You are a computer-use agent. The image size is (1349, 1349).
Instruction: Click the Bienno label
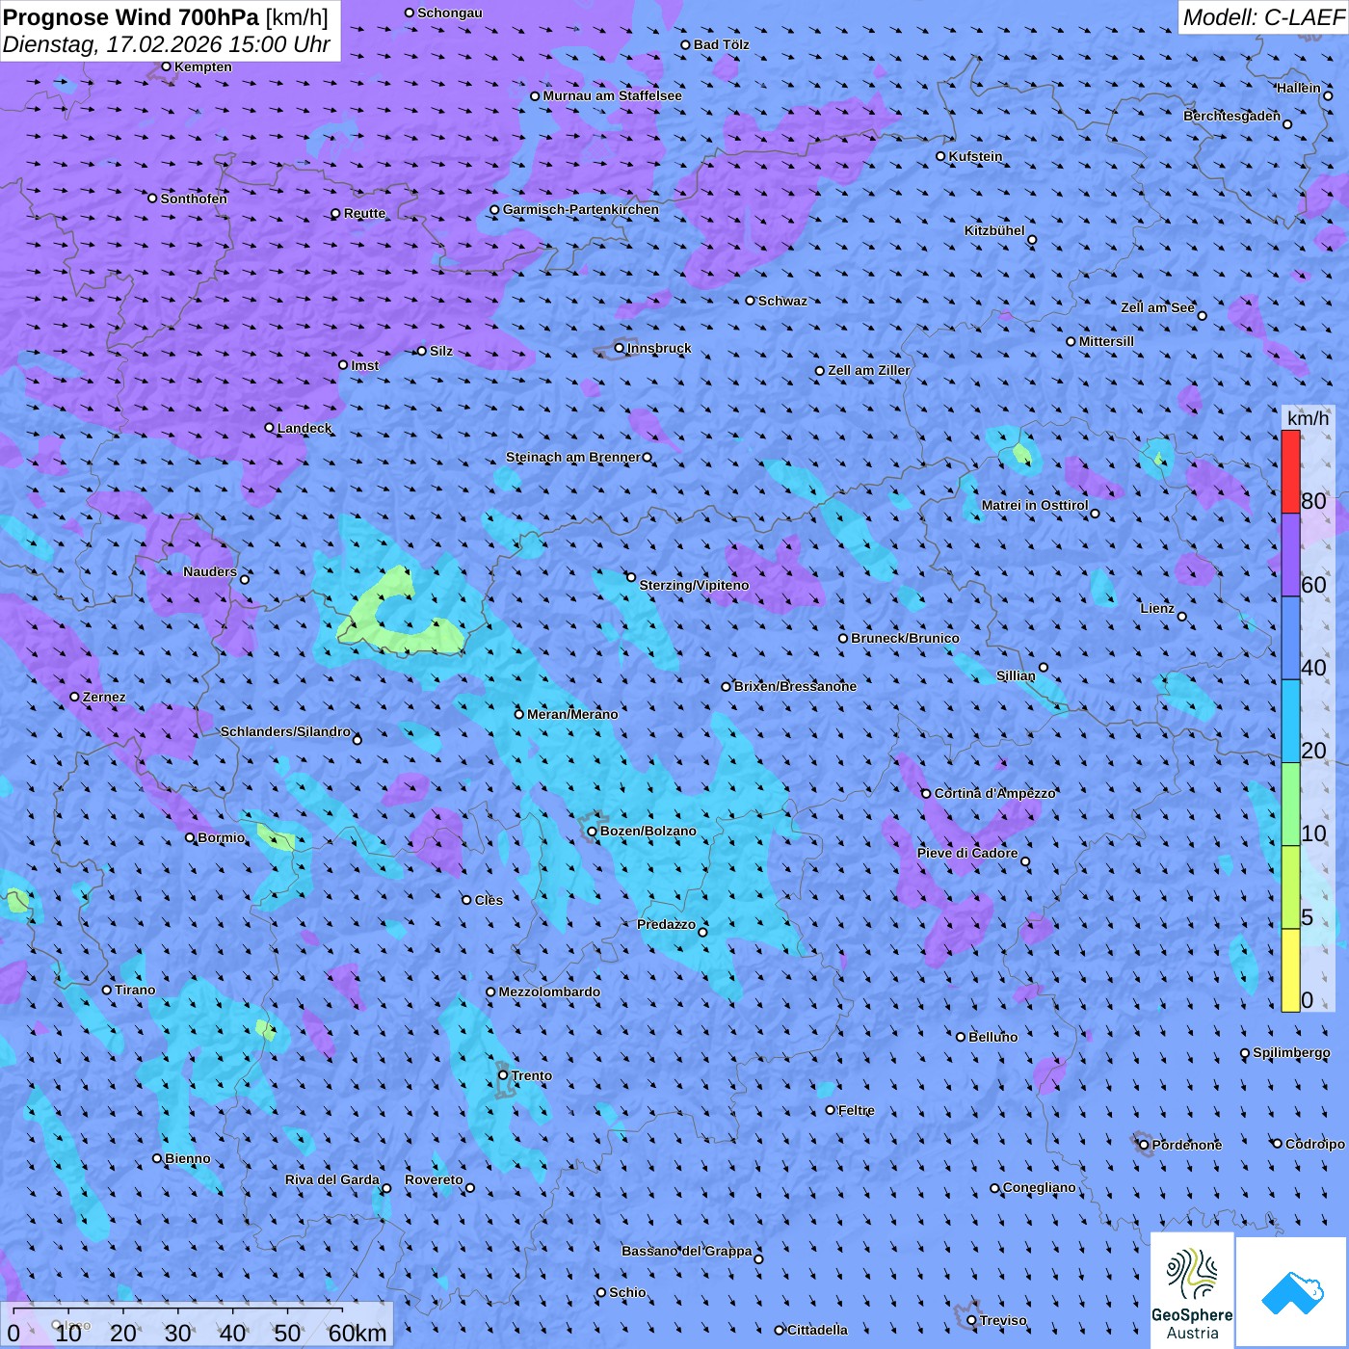(187, 1158)
